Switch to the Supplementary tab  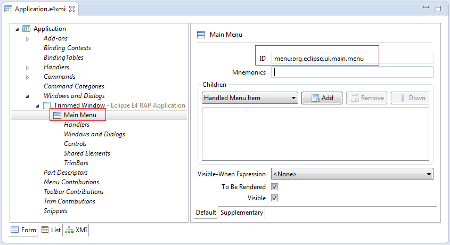(x=242, y=213)
